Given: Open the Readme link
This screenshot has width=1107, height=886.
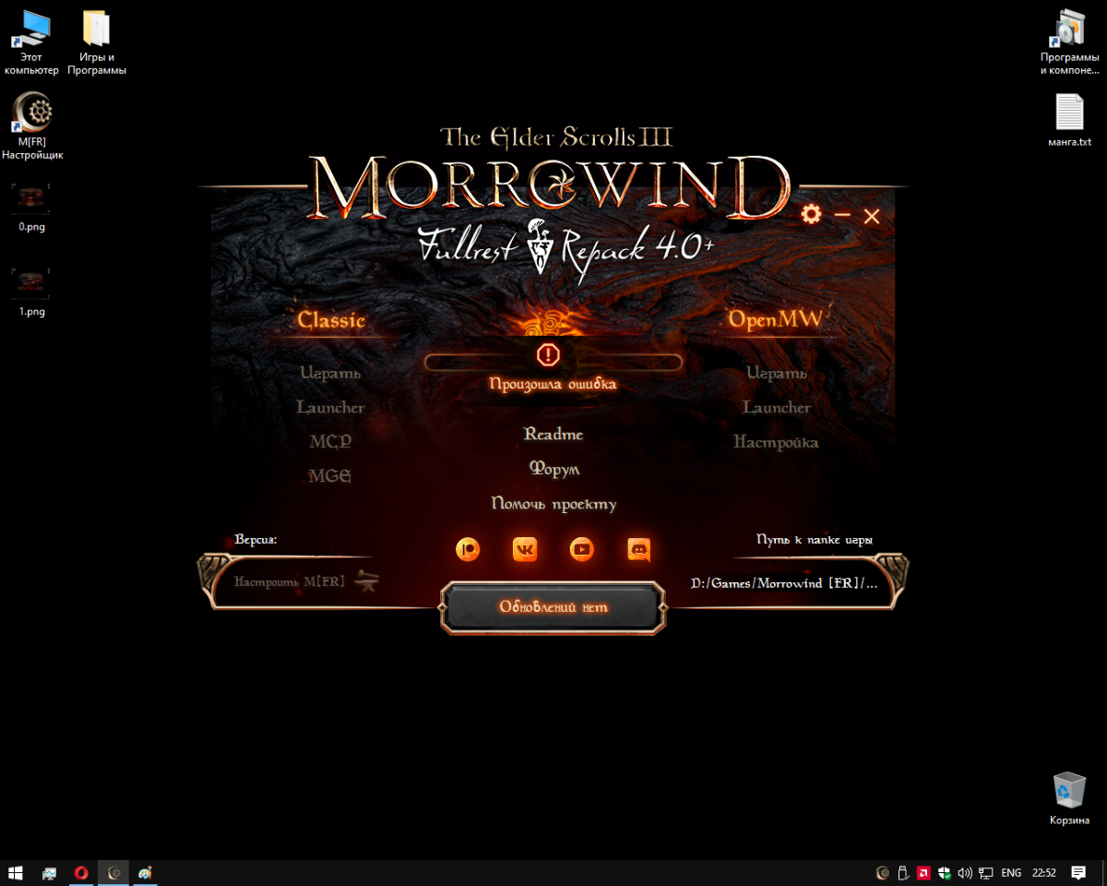Looking at the screenshot, I should click(553, 434).
